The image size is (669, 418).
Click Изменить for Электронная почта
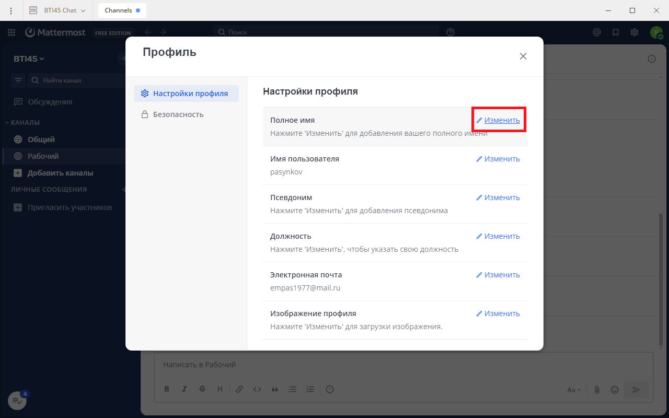[498, 275]
